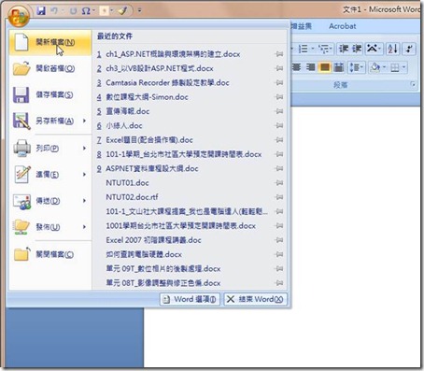Click the Undo arrow in Quick Access Toolbar

click(54, 10)
